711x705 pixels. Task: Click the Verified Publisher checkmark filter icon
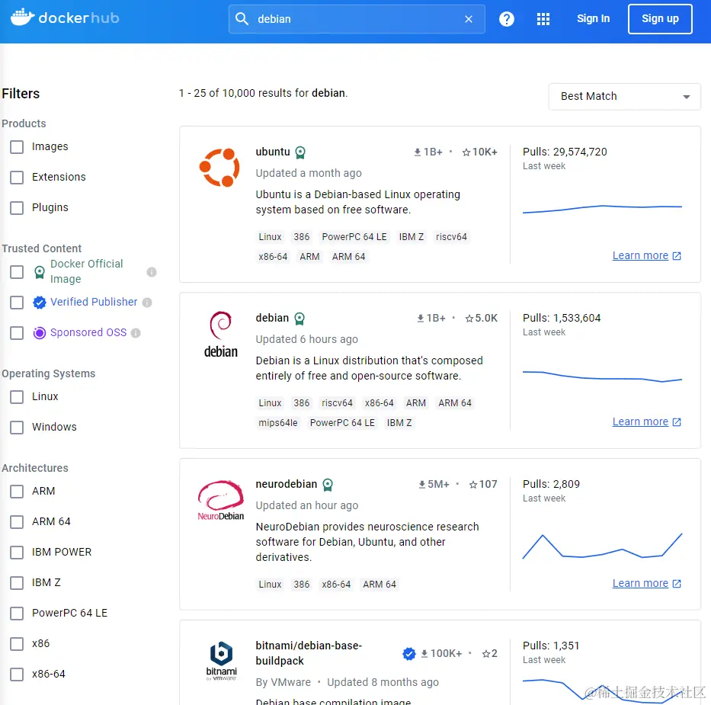click(40, 303)
